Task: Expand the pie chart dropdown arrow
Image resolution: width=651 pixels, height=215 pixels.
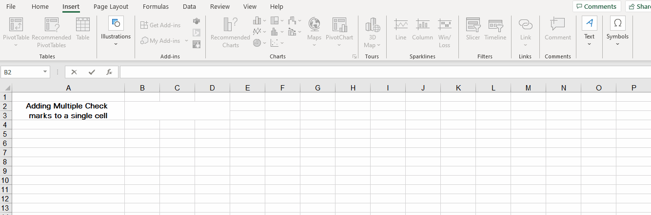Action: (x=265, y=43)
